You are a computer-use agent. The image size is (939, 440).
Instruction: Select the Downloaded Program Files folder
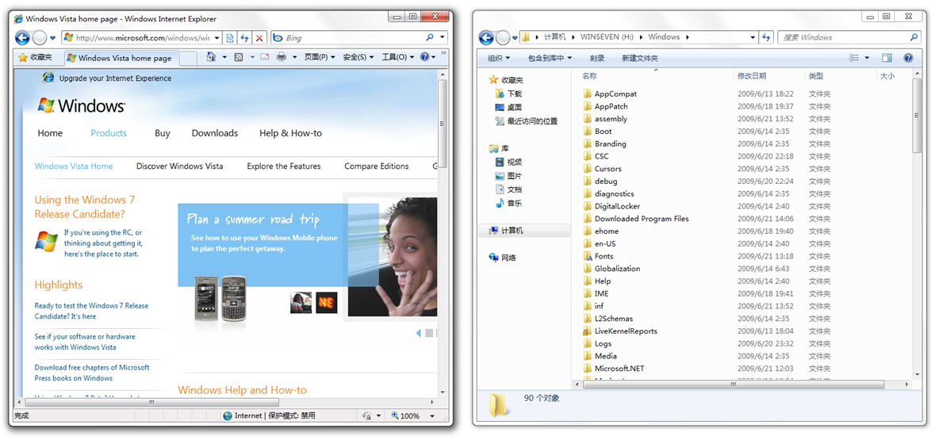(x=635, y=219)
